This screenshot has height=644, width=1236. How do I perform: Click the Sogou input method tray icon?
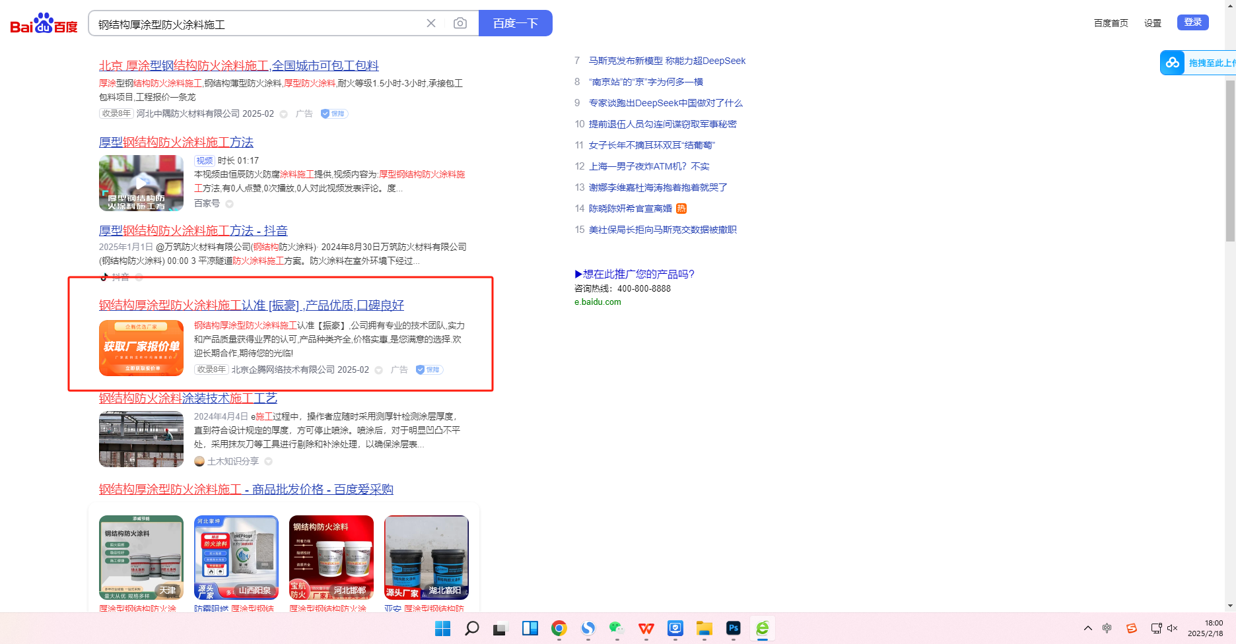1131,628
